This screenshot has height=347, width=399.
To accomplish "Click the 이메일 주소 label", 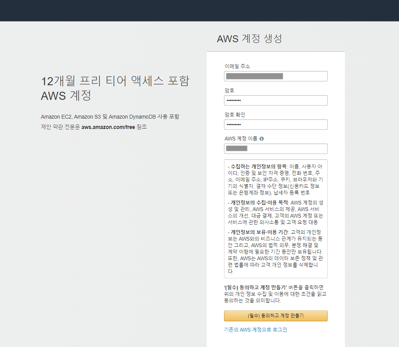I will 237,66.
